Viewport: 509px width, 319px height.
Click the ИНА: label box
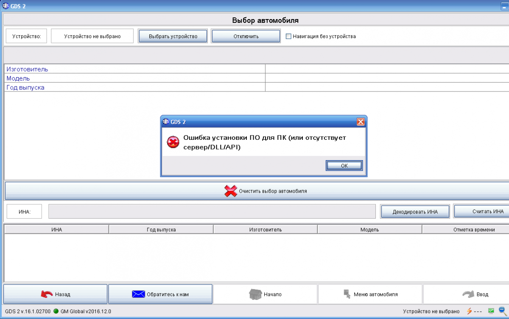point(25,211)
